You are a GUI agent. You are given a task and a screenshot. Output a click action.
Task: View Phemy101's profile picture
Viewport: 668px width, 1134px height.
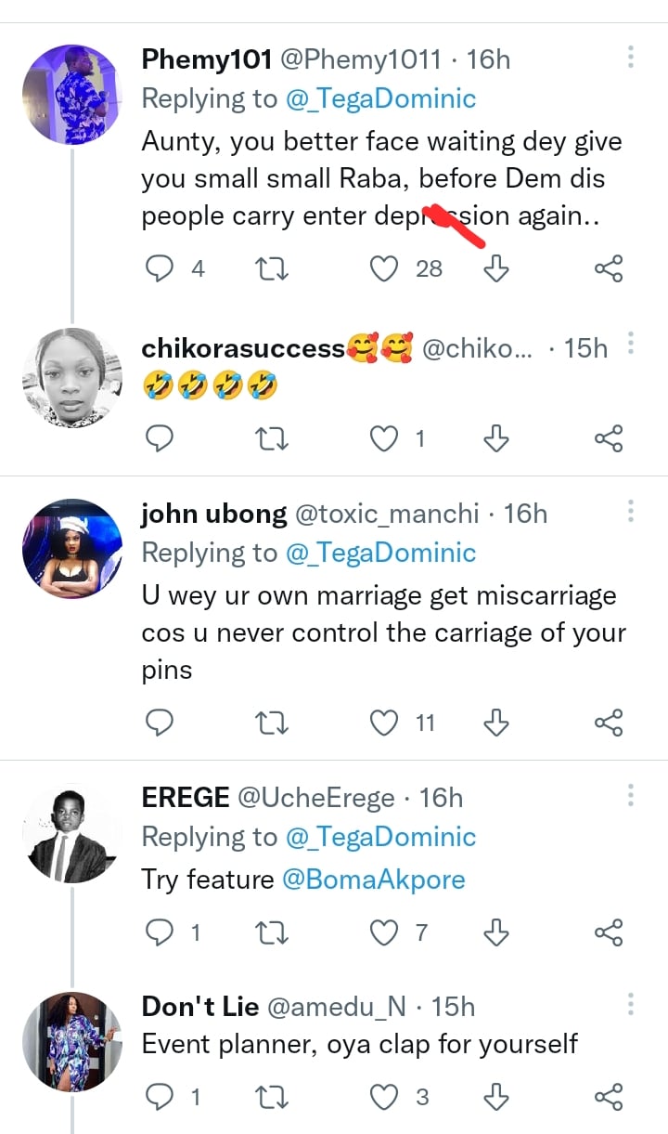click(71, 94)
